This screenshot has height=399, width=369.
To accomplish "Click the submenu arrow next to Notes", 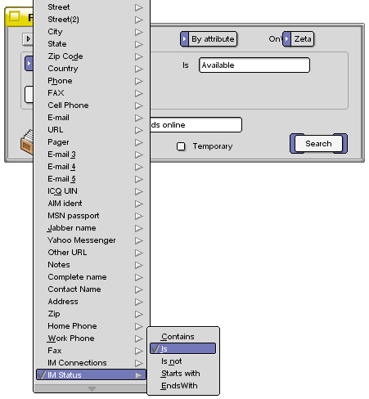I will (x=139, y=265).
